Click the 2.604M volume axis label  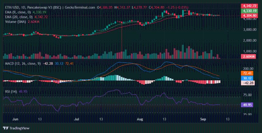(250, 56)
